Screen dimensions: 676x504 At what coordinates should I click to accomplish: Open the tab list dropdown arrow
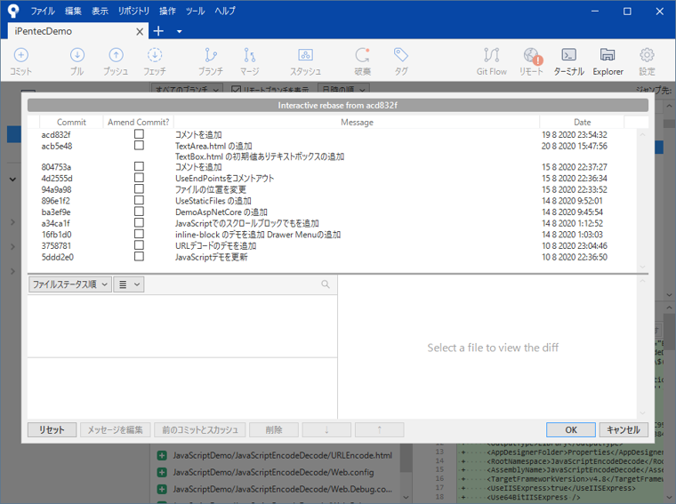click(x=180, y=31)
